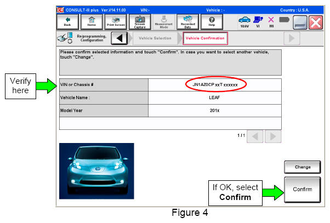Click the Country: U.S.A. label

coord(294,10)
